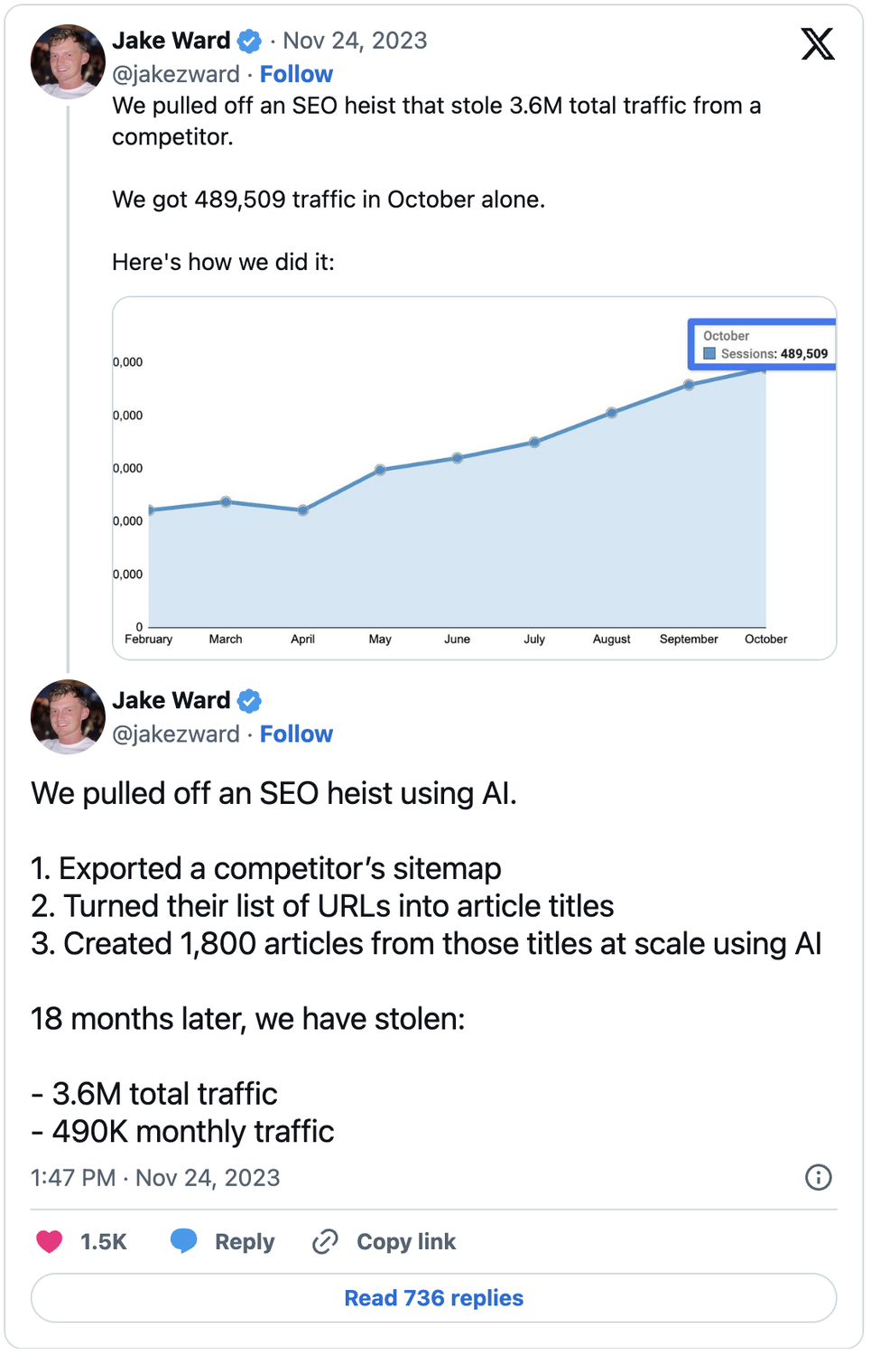Click the verified badge in the second tweet

pyautogui.click(x=249, y=700)
